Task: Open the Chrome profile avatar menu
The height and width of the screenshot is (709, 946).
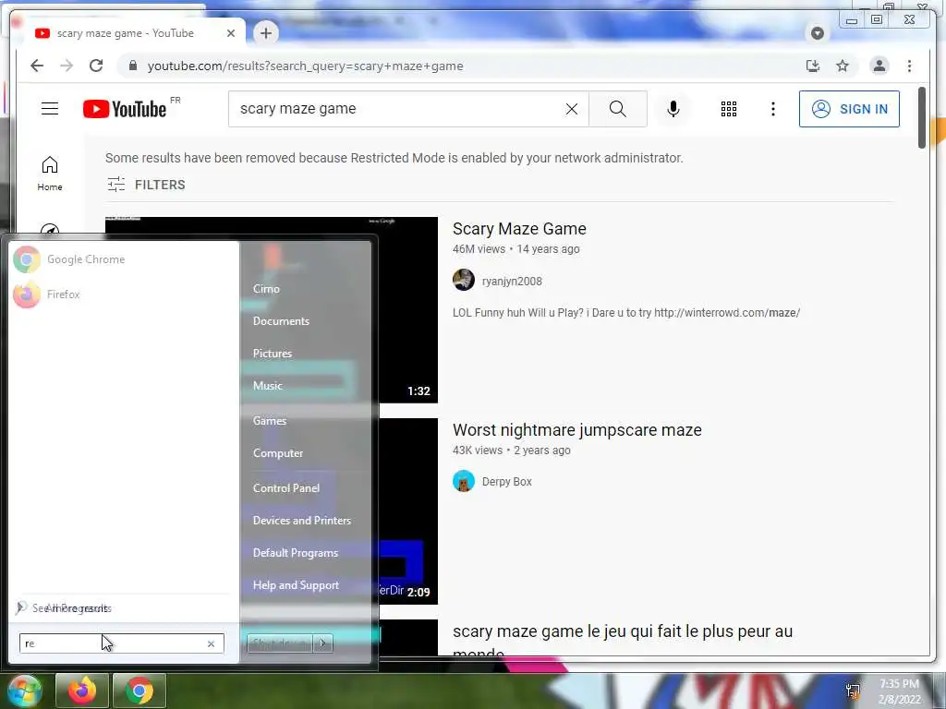Action: 879,66
